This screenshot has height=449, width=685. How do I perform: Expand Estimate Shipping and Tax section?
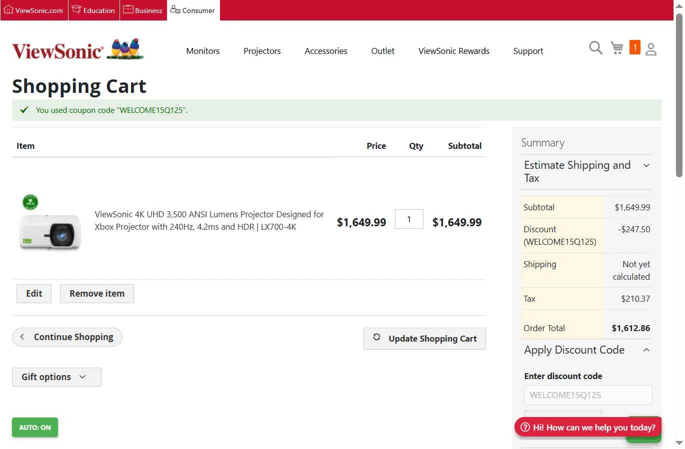(587, 172)
